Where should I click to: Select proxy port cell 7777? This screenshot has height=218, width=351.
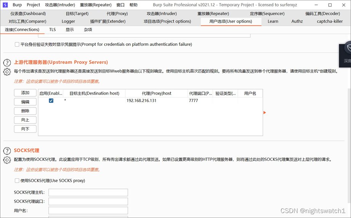200,101
